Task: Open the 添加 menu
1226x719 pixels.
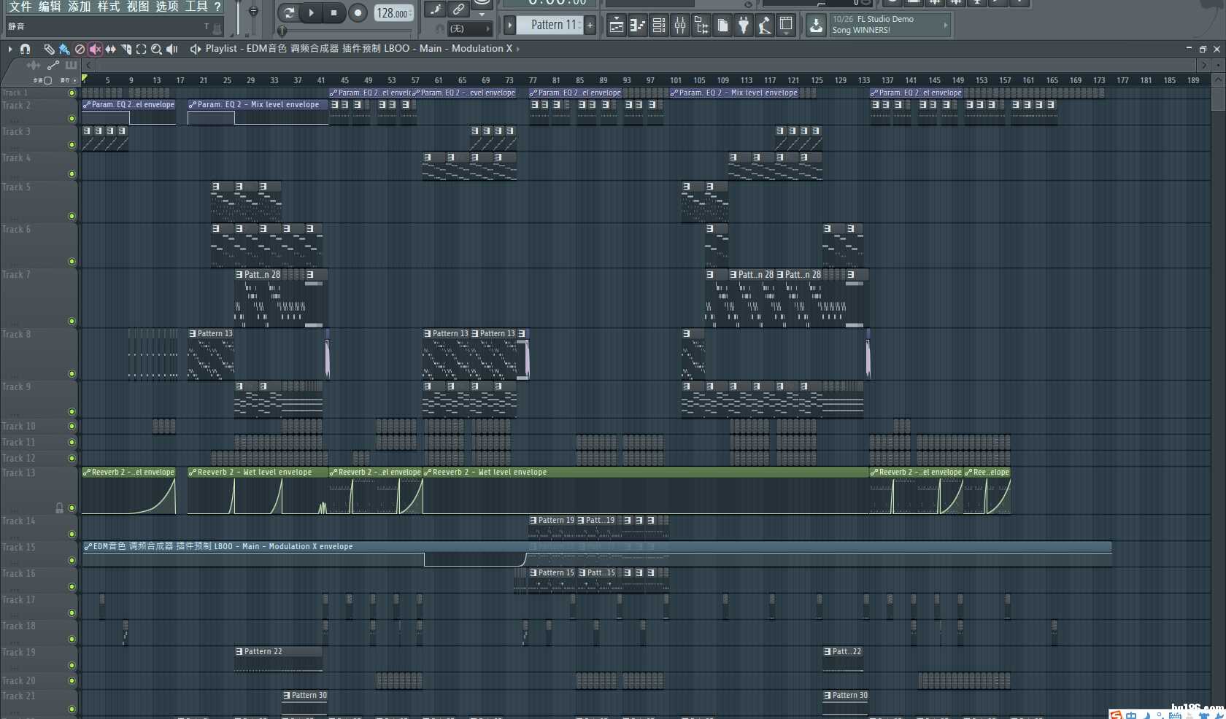Action: click(79, 7)
